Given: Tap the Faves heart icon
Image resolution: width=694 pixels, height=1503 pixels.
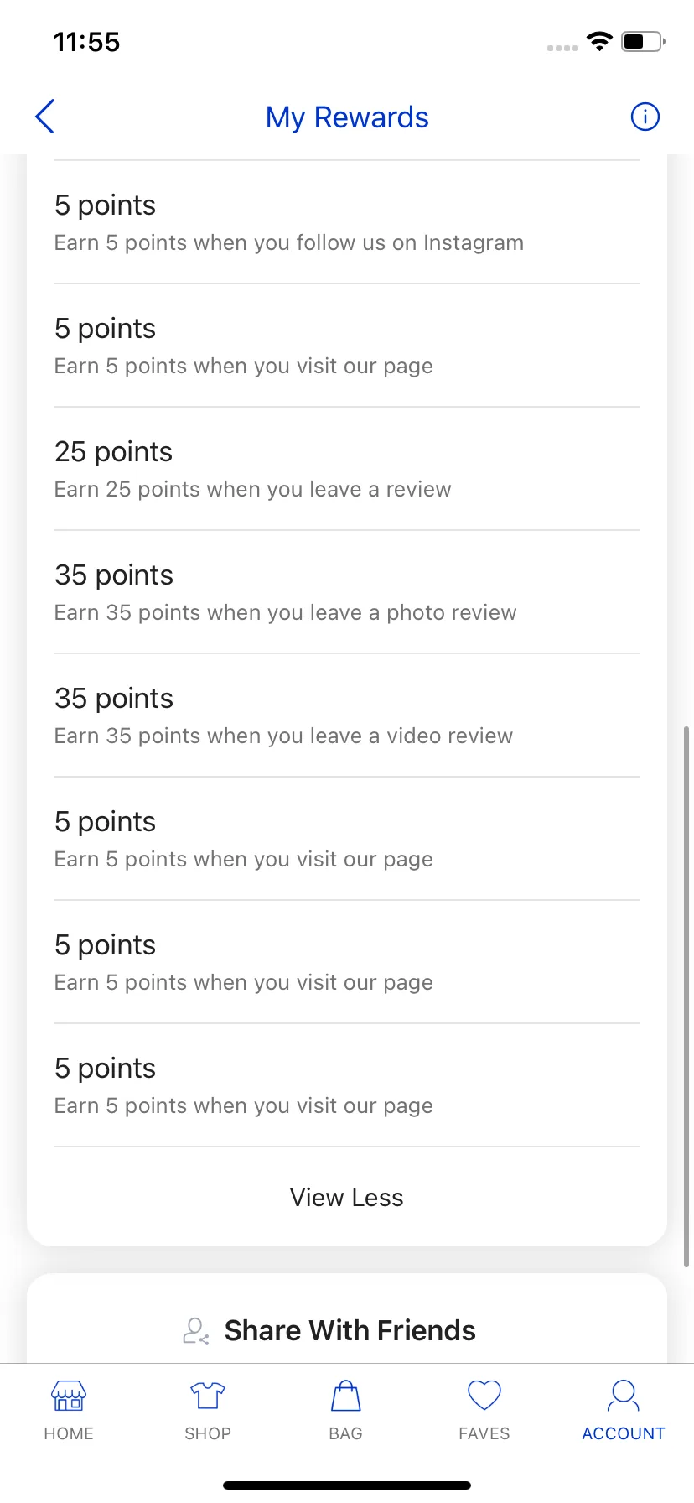Looking at the screenshot, I should coord(484,1396).
